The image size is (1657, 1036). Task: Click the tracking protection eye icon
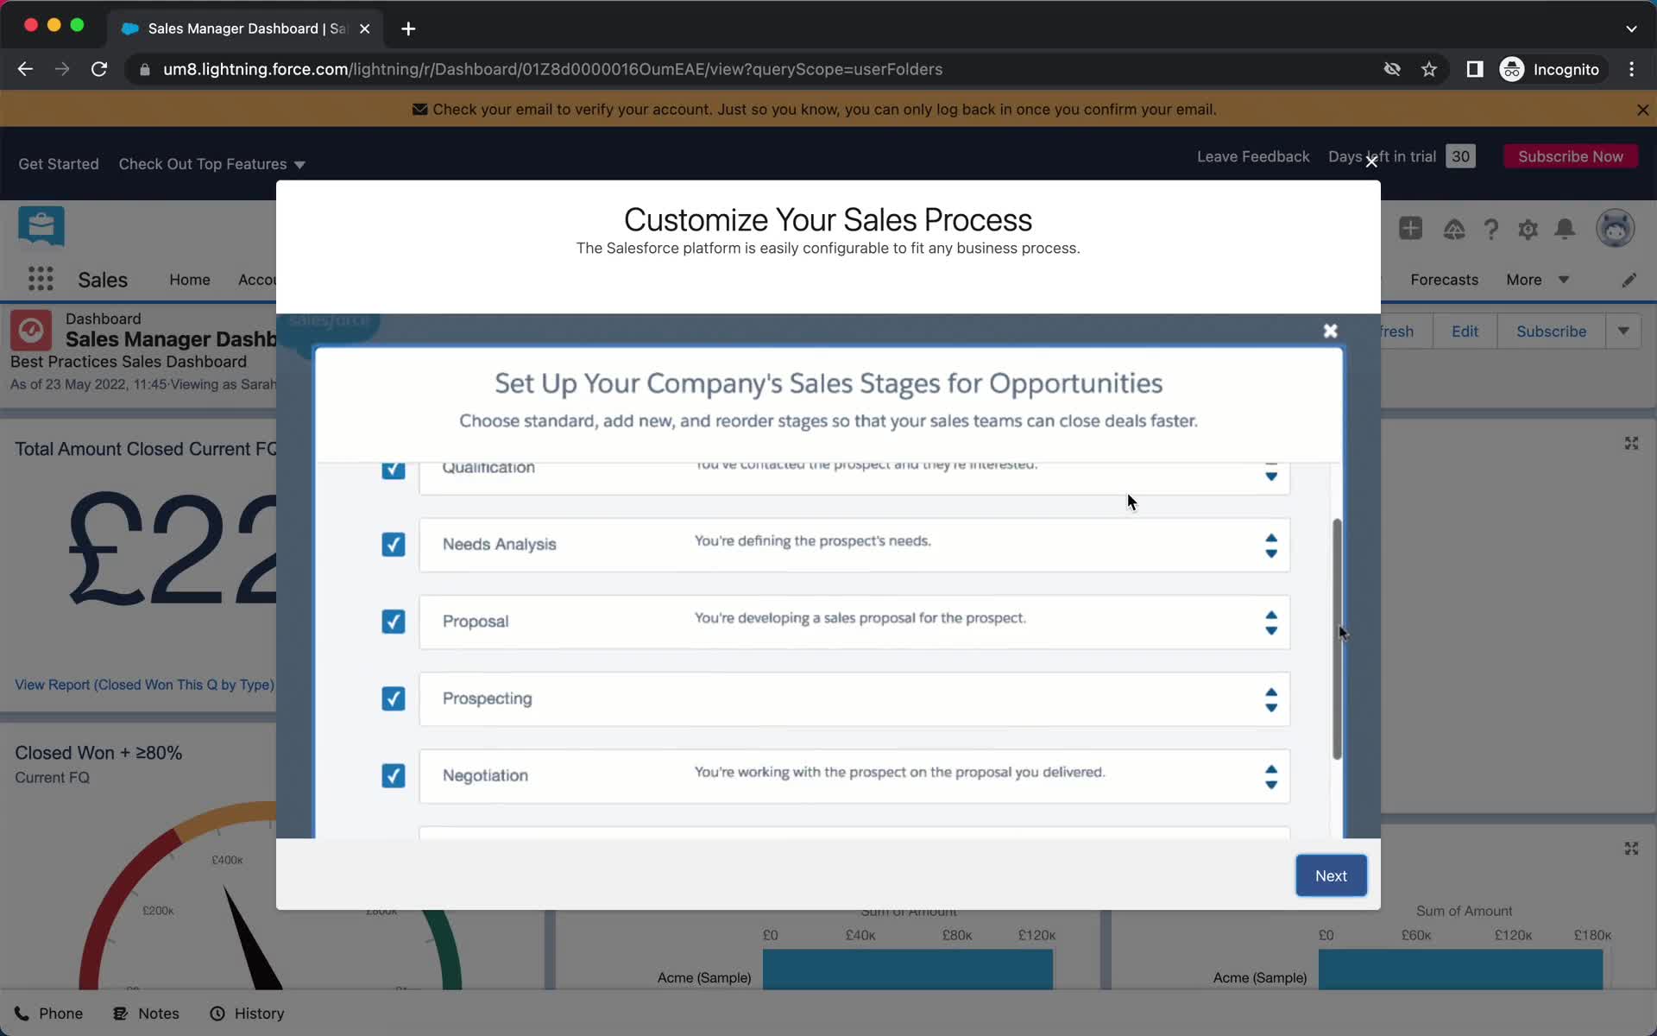(x=1391, y=69)
